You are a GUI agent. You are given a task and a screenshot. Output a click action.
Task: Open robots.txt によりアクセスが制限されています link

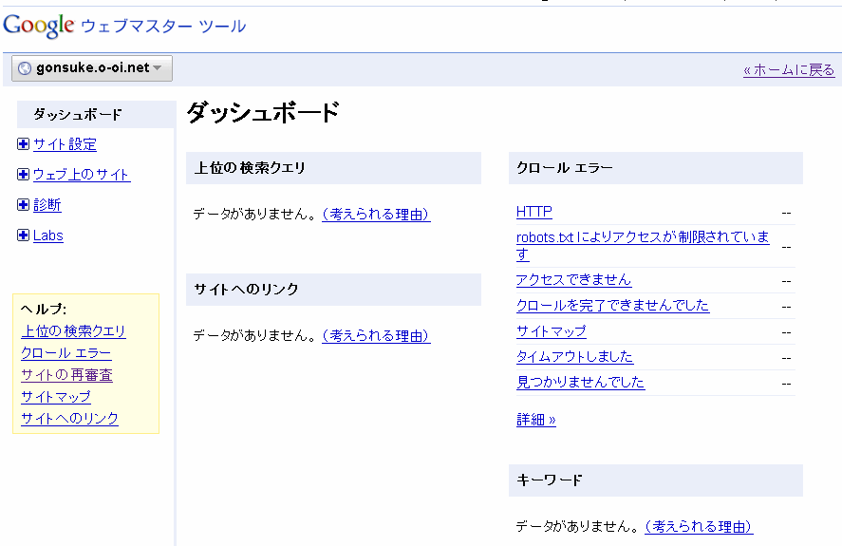(x=643, y=246)
